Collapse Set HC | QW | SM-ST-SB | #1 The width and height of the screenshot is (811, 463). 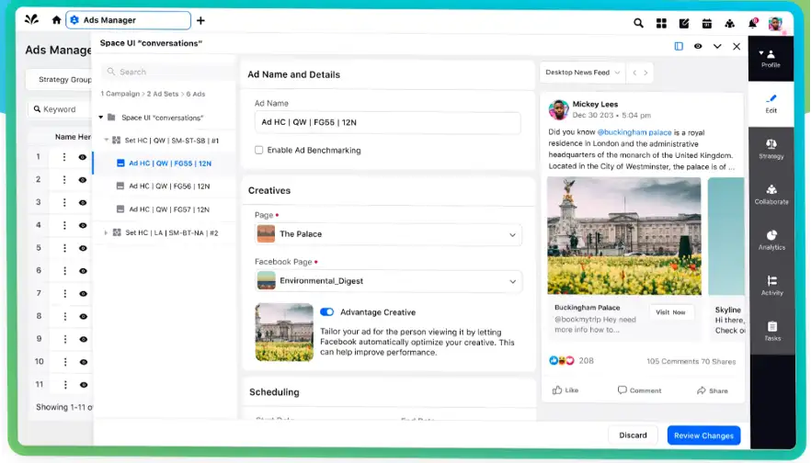[106, 140]
